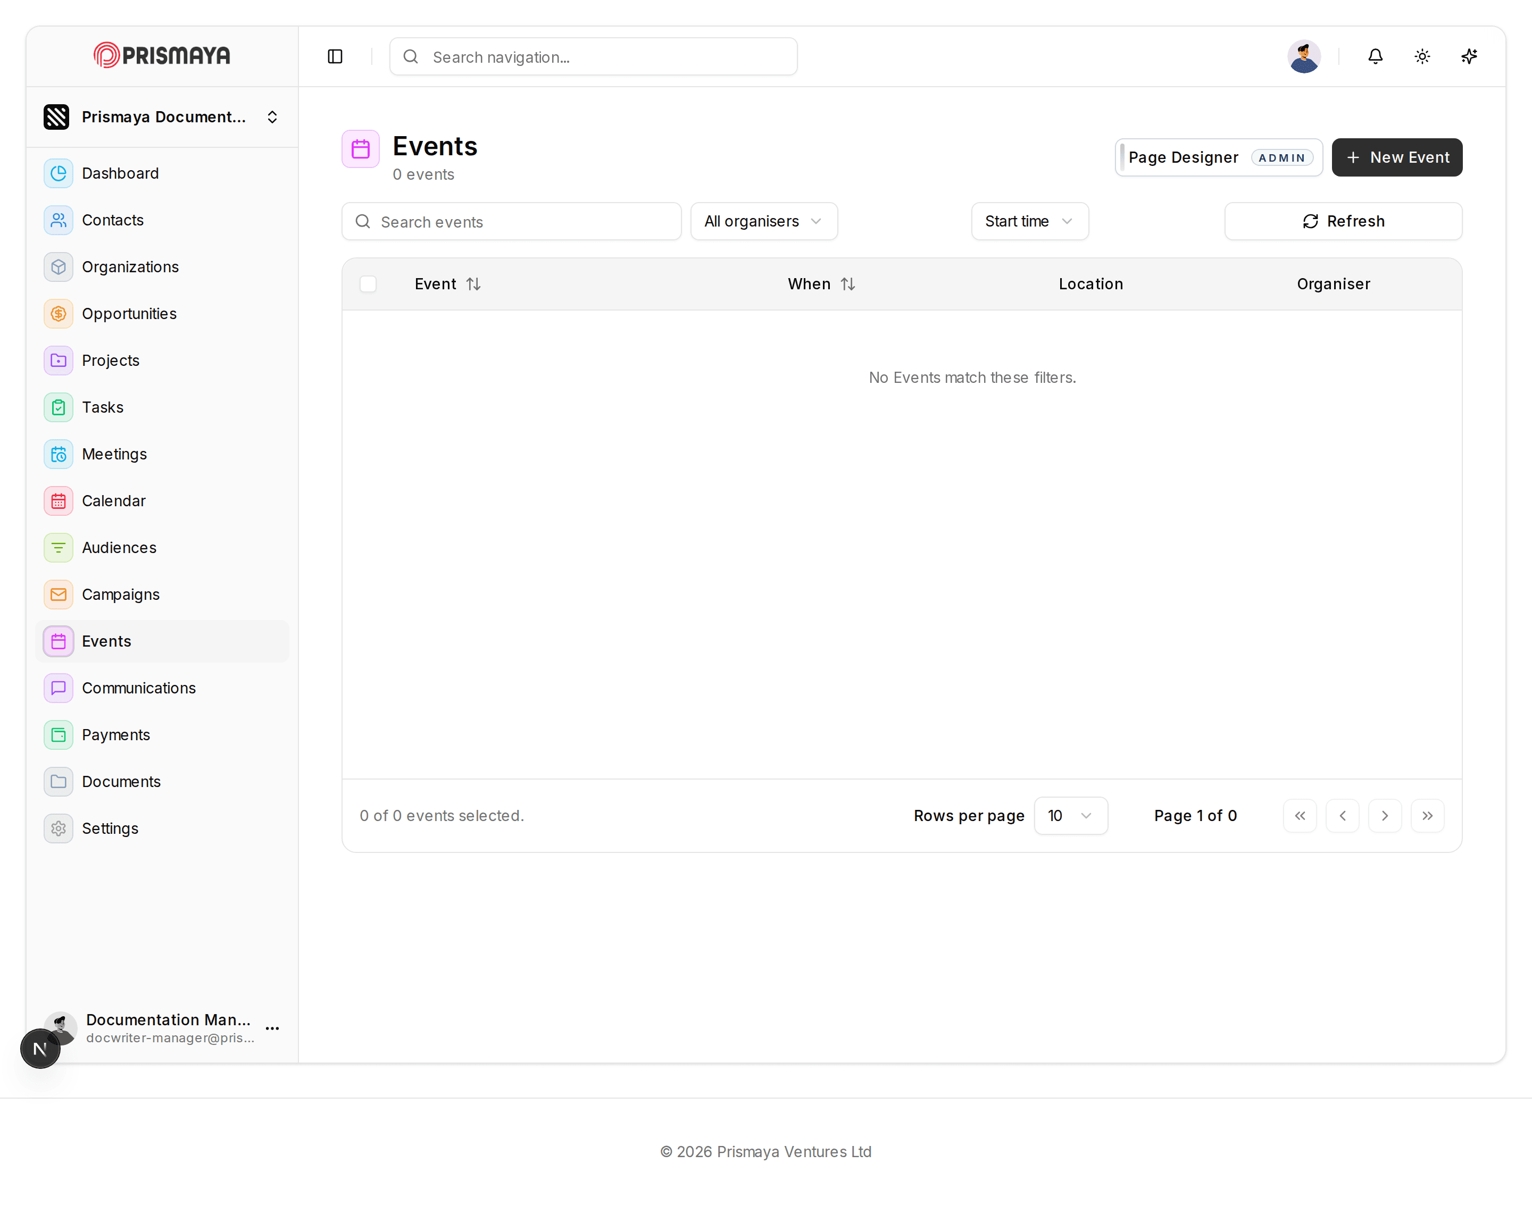Click the Contacts sidebar icon

coord(59,220)
